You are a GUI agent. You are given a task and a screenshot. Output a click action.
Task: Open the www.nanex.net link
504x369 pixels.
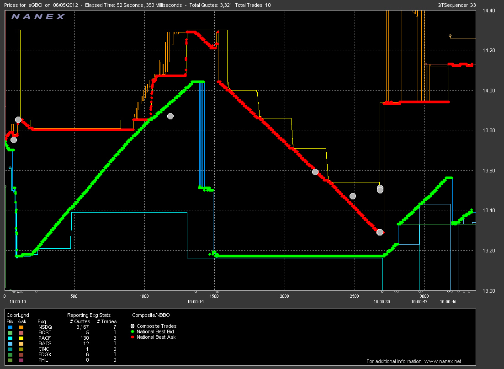click(x=443, y=361)
